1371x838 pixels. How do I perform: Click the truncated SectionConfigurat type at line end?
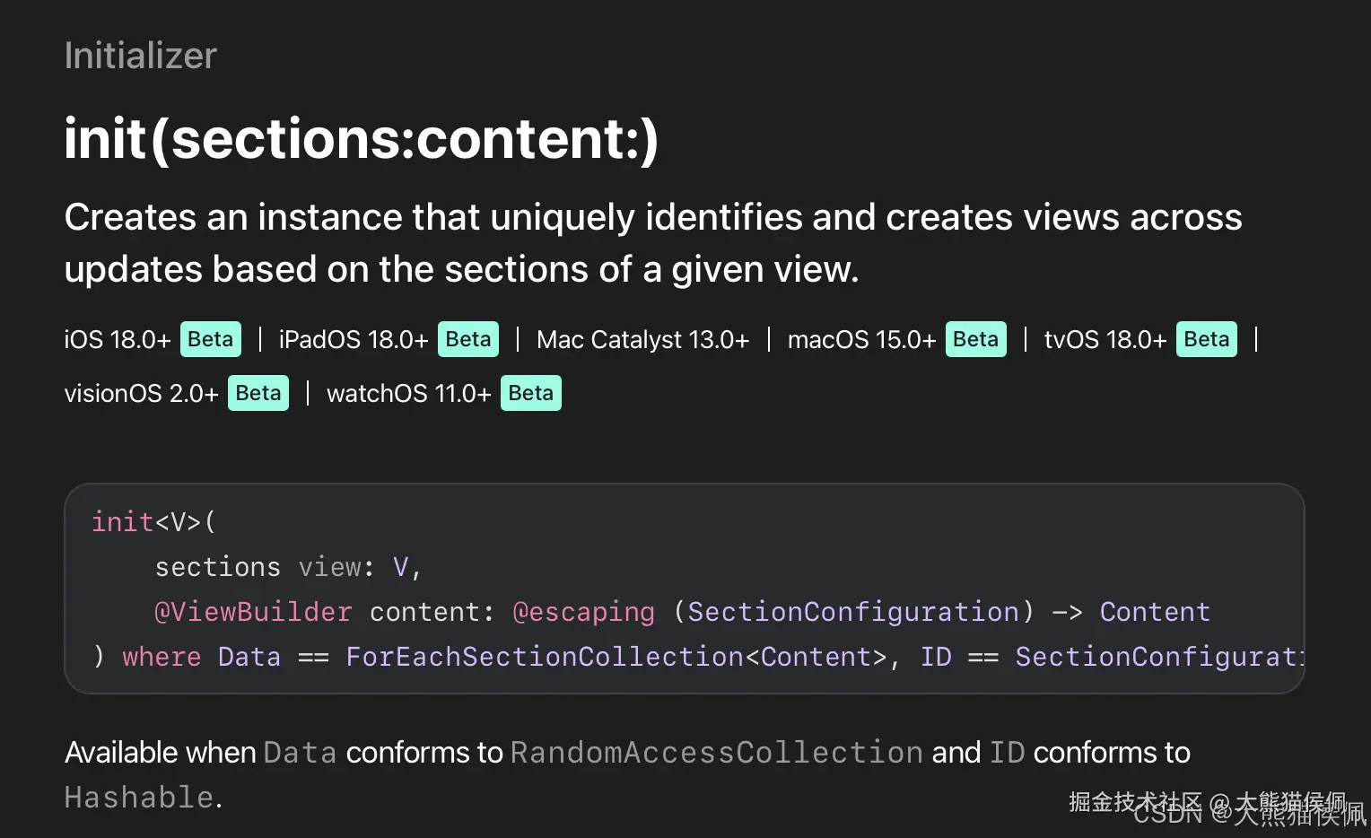point(1158,657)
